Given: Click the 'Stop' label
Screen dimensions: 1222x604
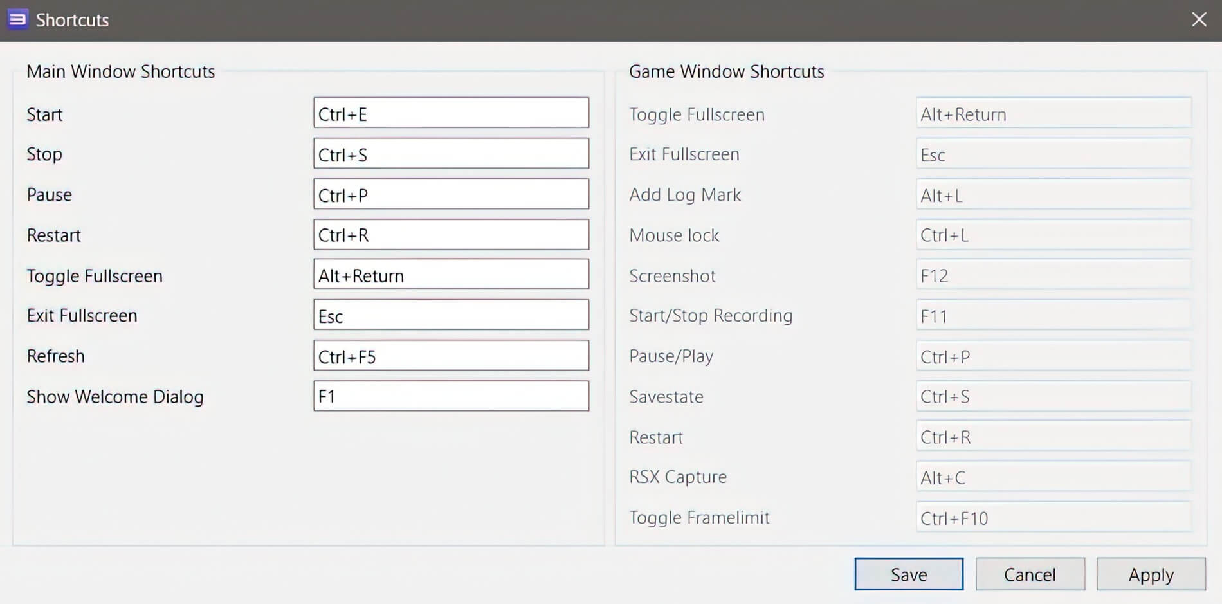Looking at the screenshot, I should point(44,154).
